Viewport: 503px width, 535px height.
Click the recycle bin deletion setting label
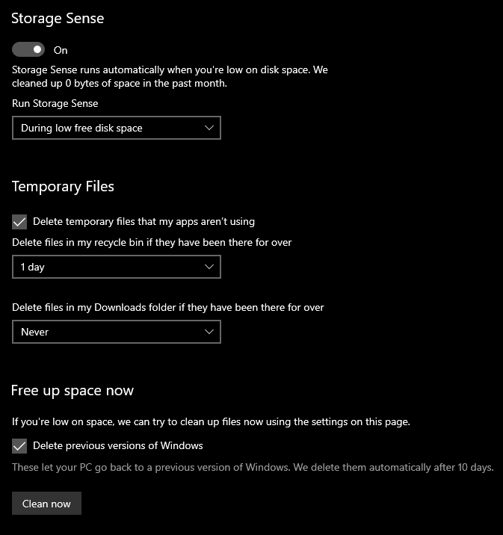(x=152, y=242)
